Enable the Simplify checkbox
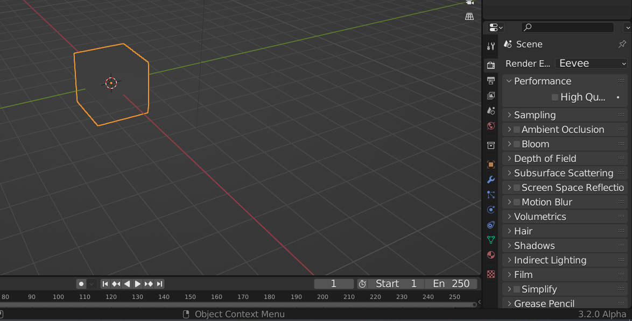The image size is (632, 321). tap(517, 289)
